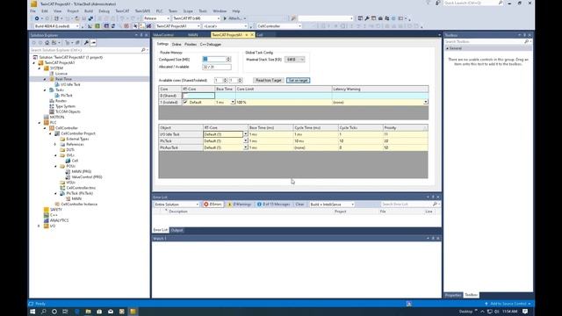562x316 pixels.
Task: Switch to the Online tab
Action: (177, 45)
